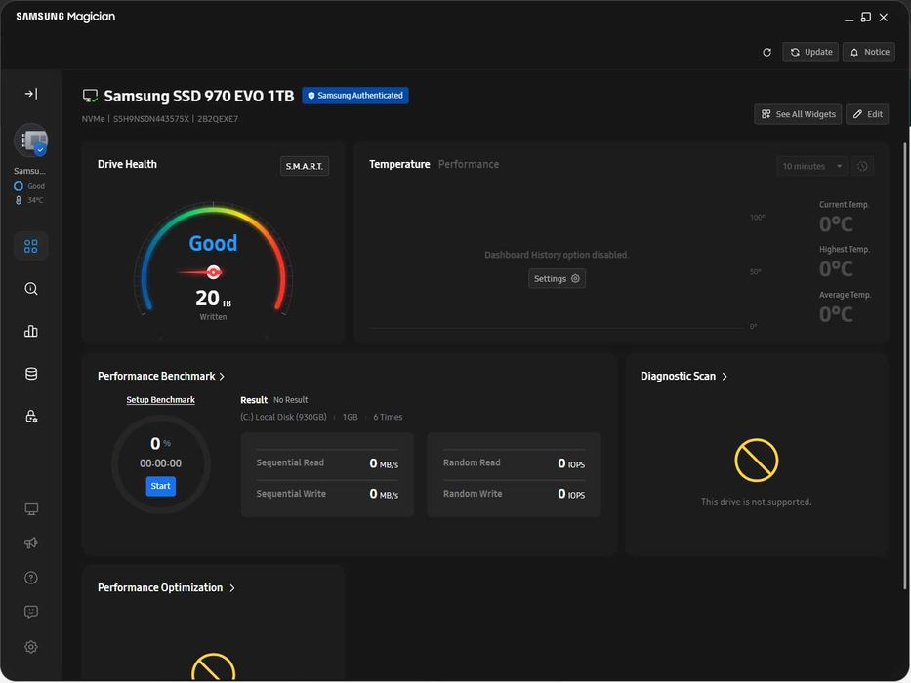The height and width of the screenshot is (683, 911).
Task: Expand Diagnostic Scan section chevron
Action: pos(725,377)
